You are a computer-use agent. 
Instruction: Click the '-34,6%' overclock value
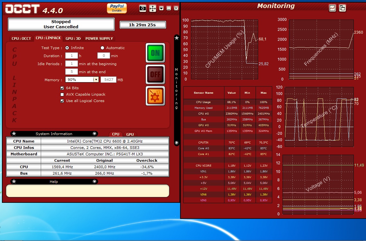[147, 167]
